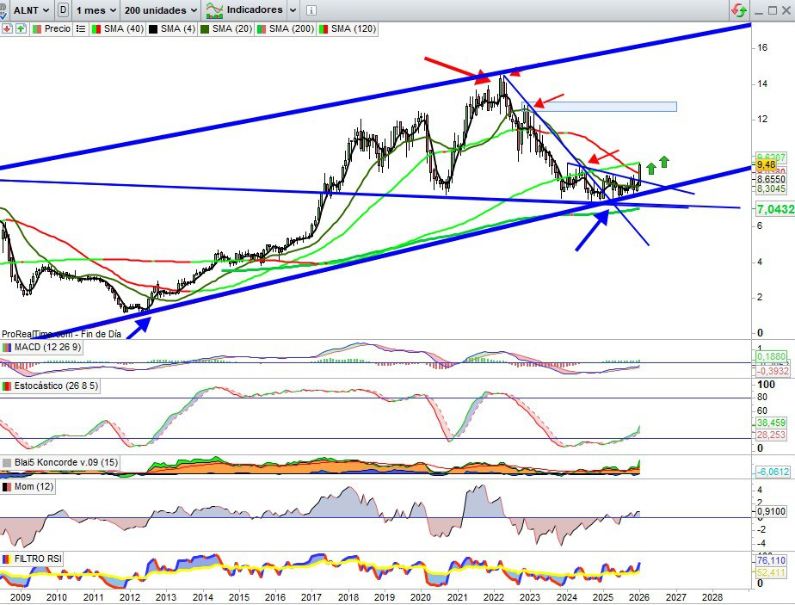Expand the arrow next to Indicadores

293,10
